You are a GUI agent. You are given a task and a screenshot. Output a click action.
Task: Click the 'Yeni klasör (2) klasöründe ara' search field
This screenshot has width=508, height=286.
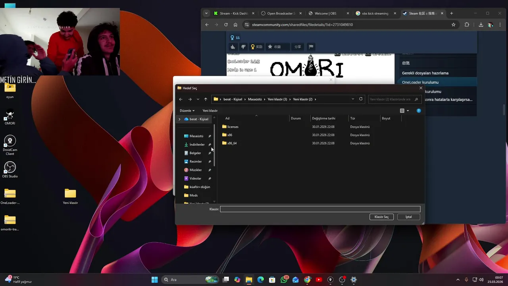click(x=394, y=99)
